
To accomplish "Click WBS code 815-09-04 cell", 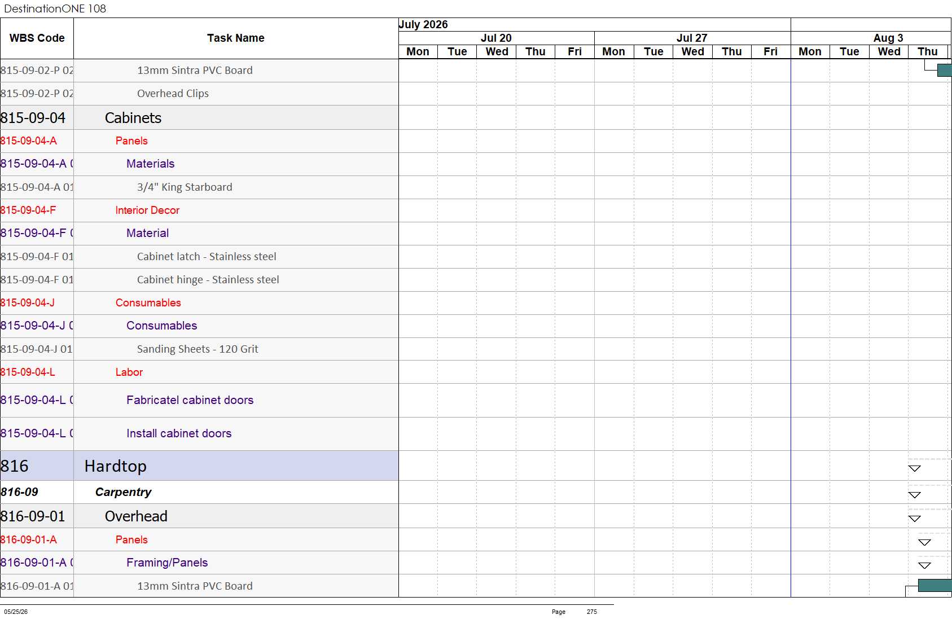I will tap(37, 117).
